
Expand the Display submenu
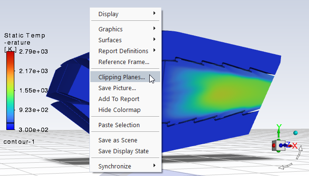pos(126,14)
